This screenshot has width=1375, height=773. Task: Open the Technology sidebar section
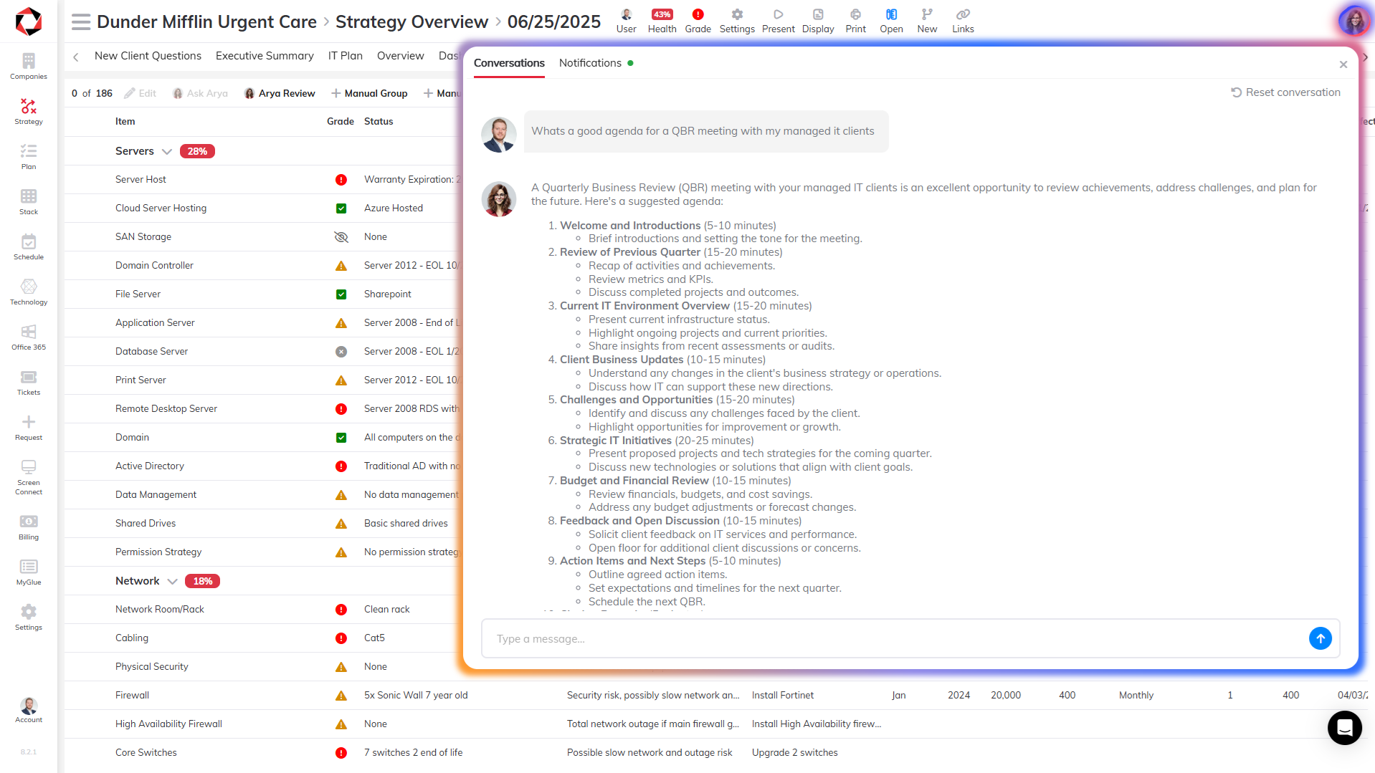(x=29, y=292)
